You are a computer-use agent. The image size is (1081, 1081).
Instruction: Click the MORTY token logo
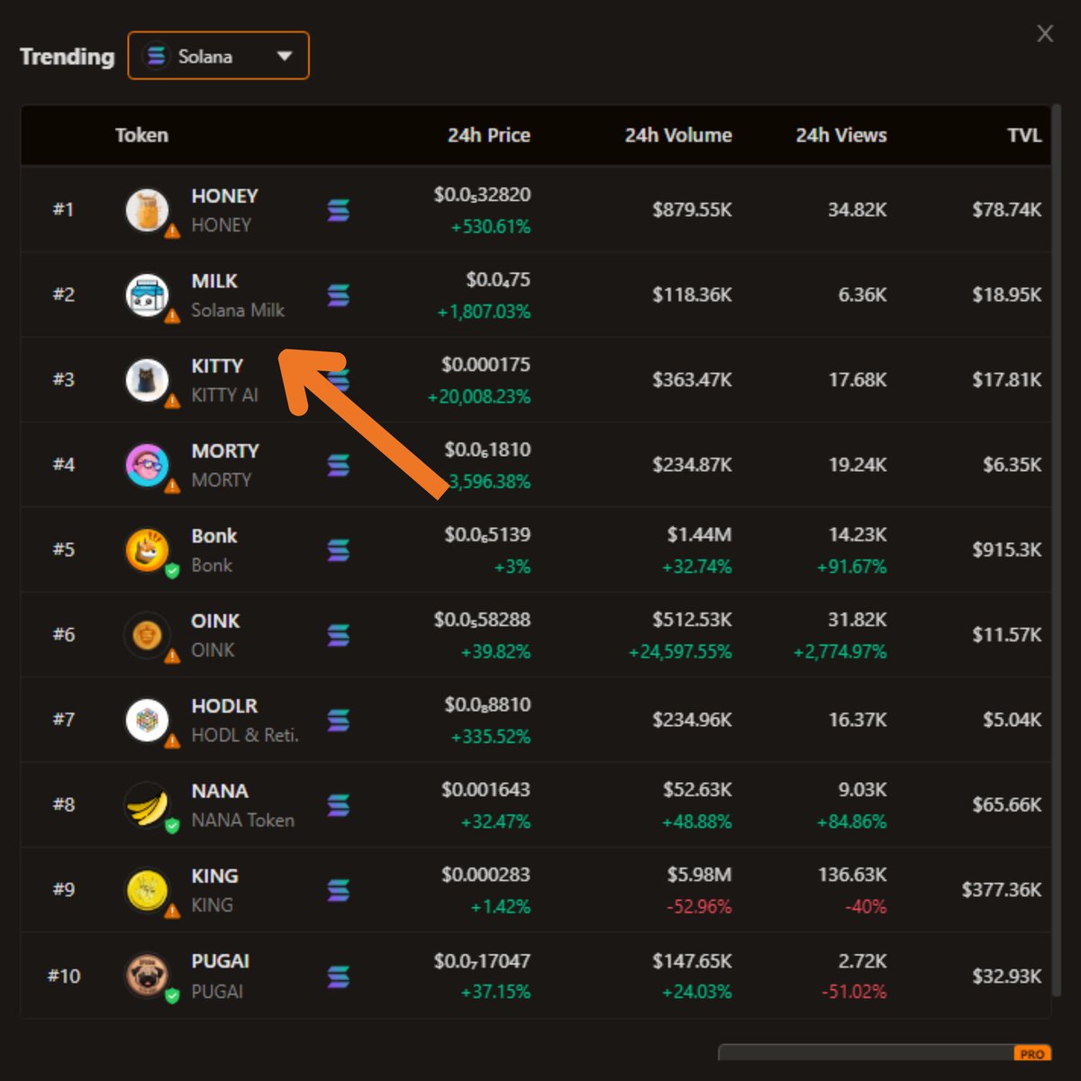click(147, 465)
